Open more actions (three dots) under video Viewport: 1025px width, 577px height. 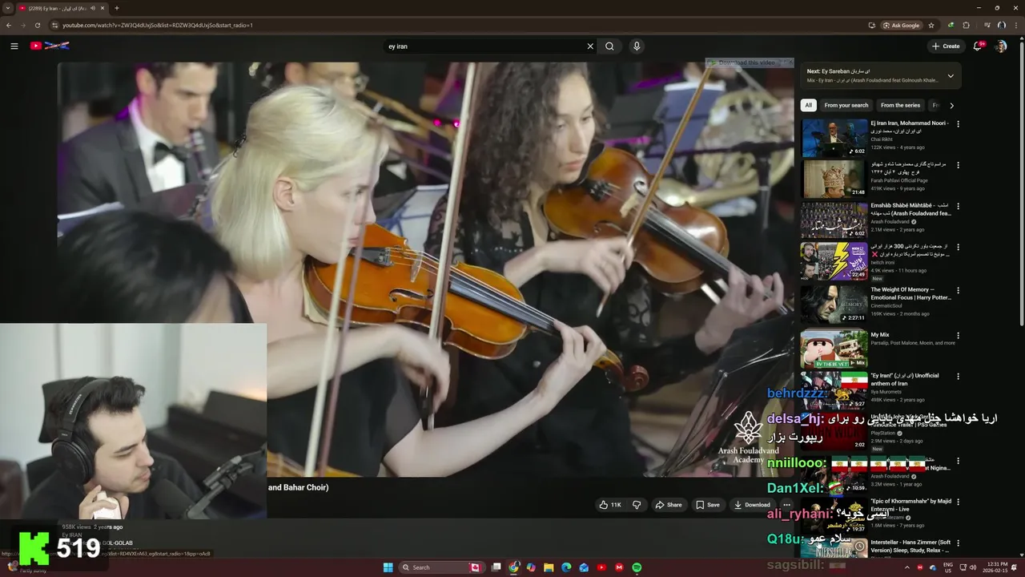[786, 505]
